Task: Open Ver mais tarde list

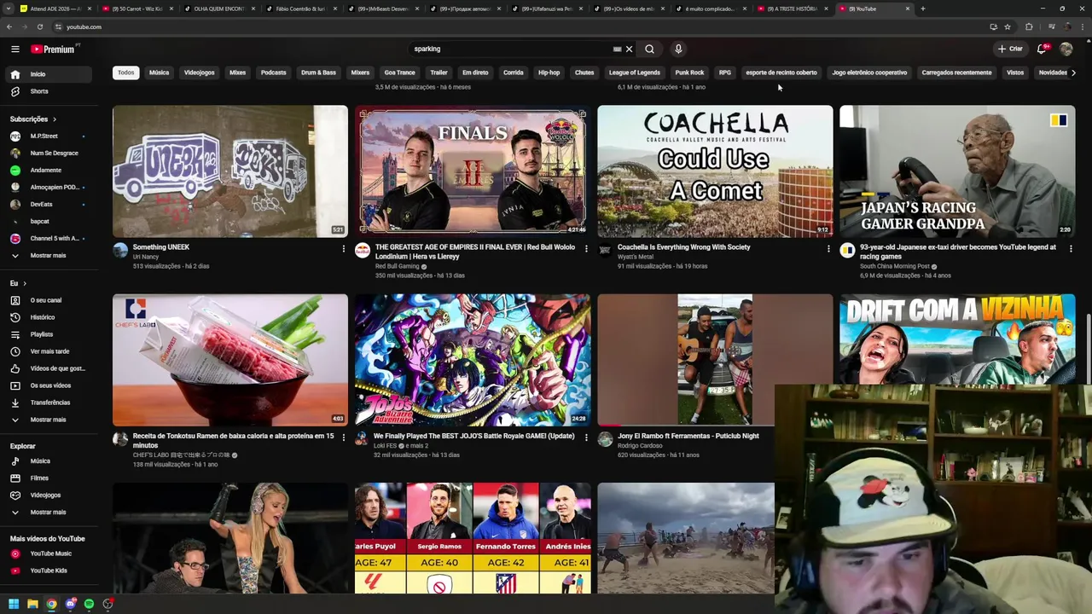Action: [49, 351]
